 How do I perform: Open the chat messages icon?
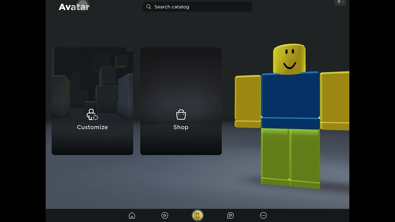point(231,216)
